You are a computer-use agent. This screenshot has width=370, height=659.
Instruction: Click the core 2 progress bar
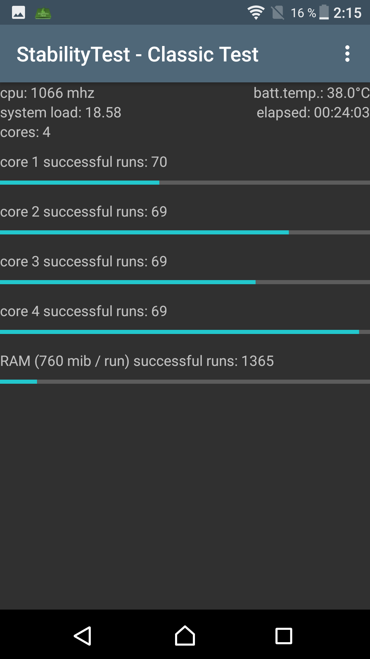[185, 232]
